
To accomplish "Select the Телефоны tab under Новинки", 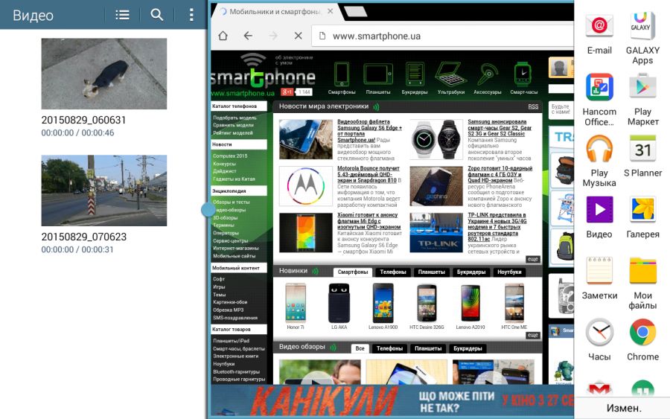I will point(392,272).
